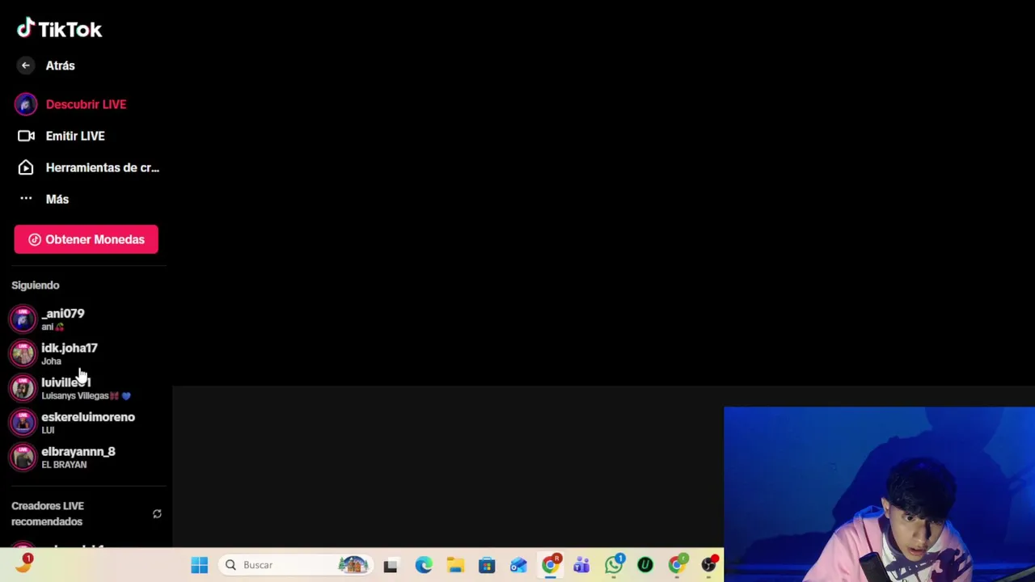This screenshot has width=1035, height=582.
Task: Open the Emitir LIVE menu item
Action: 75,136
